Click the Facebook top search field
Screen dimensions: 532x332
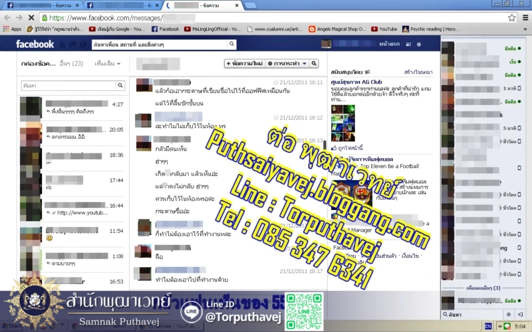[160, 44]
